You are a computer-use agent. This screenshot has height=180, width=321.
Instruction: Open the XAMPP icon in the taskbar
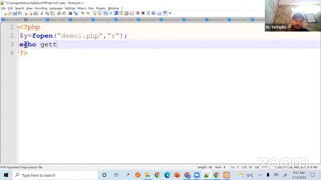coord(226,175)
